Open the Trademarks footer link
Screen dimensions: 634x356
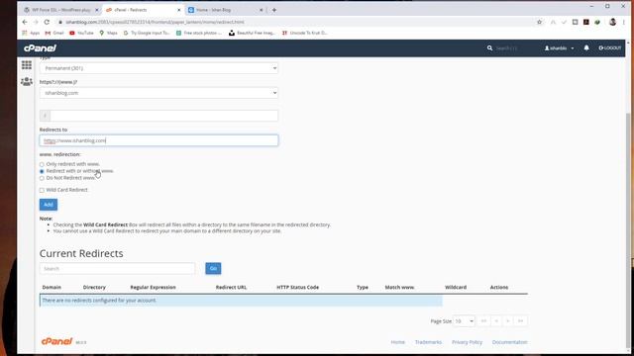pos(428,342)
